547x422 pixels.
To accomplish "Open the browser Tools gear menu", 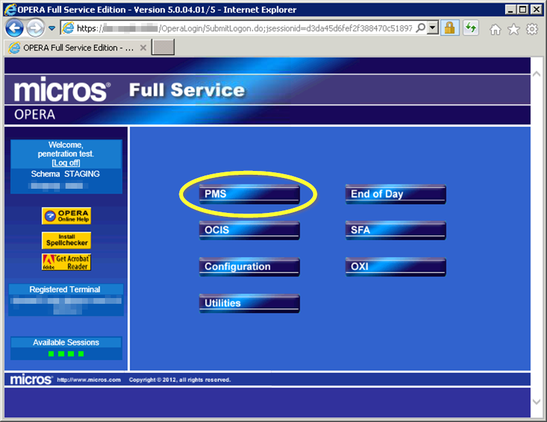I will pos(532,29).
